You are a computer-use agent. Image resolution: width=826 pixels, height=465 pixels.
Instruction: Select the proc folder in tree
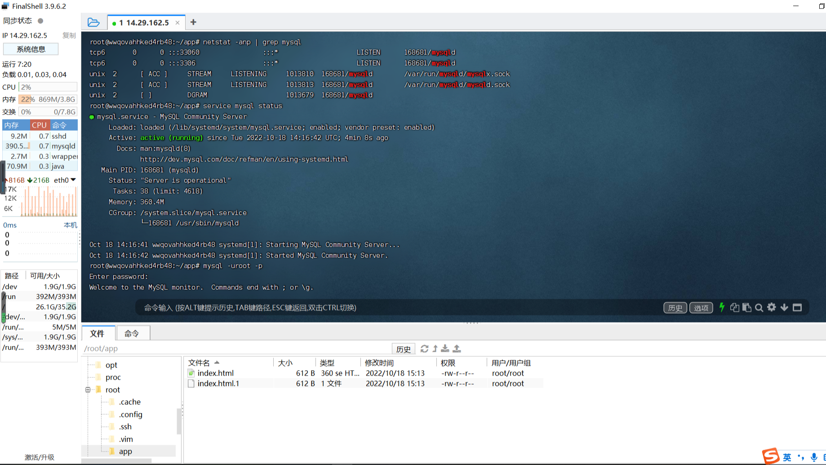[x=113, y=377]
